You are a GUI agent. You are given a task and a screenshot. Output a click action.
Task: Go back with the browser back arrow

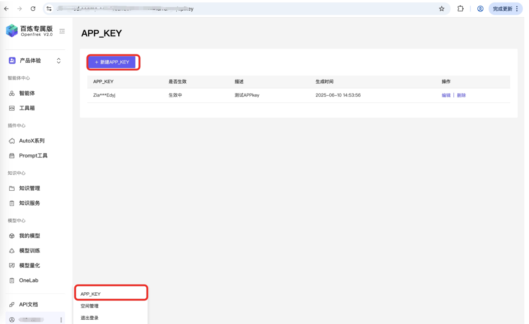[x=6, y=8]
